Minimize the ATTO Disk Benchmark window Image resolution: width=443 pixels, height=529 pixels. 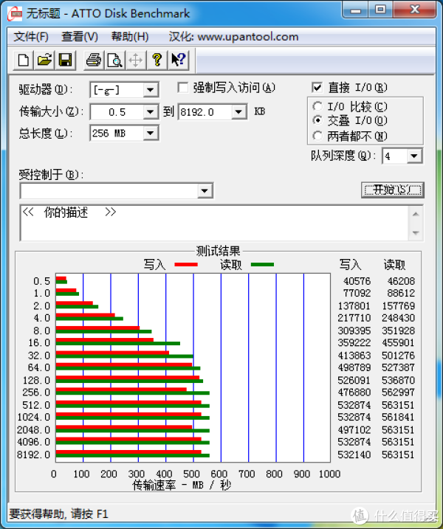[x=356, y=10]
